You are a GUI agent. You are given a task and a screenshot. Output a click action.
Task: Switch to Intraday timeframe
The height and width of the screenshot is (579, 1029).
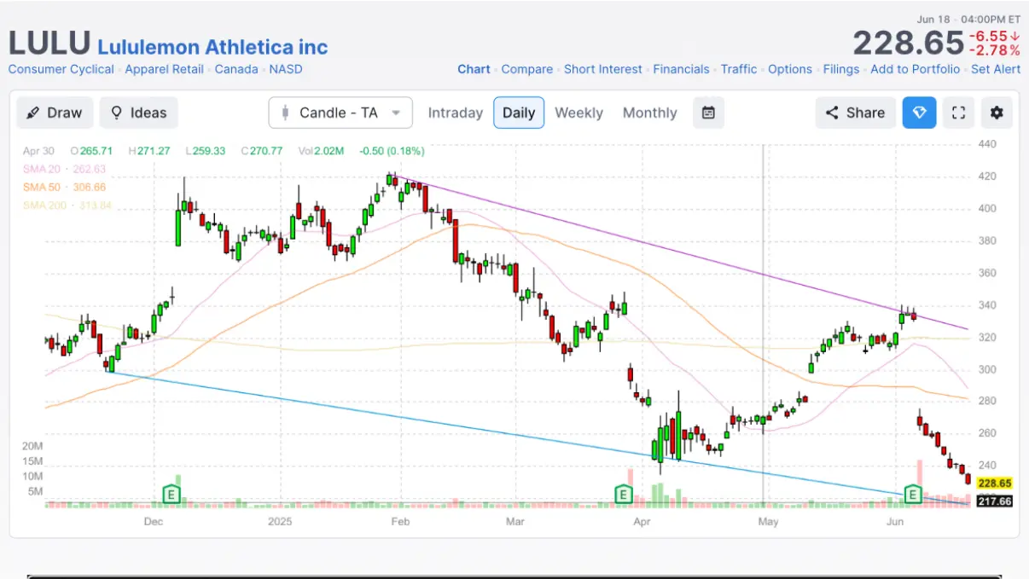[x=455, y=113]
